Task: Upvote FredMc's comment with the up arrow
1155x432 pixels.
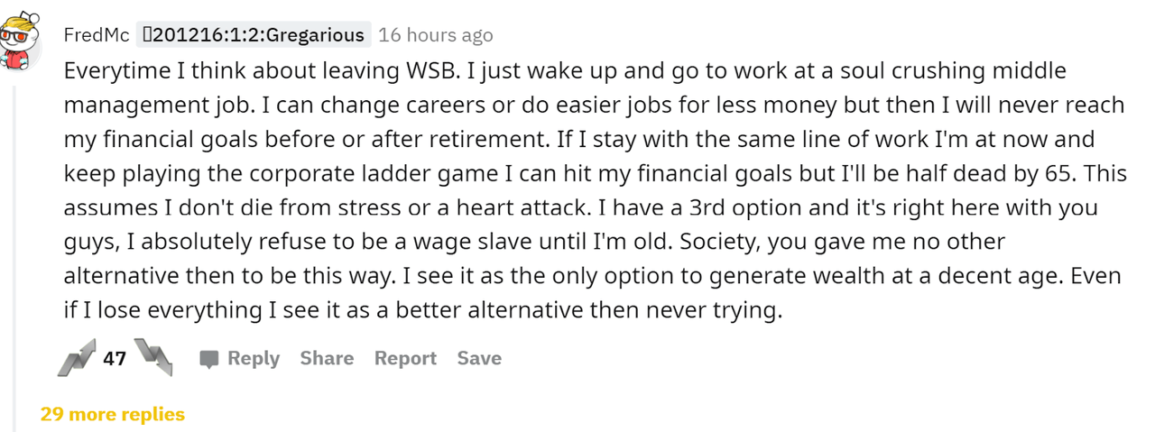Action: click(76, 359)
